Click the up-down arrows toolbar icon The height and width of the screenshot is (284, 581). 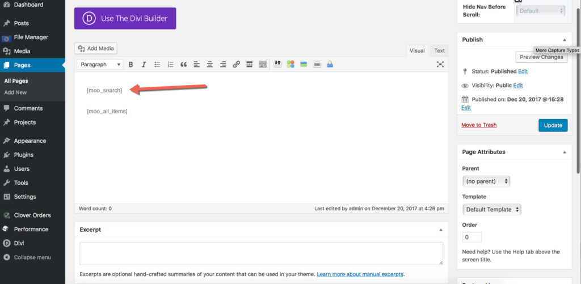[x=277, y=64]
